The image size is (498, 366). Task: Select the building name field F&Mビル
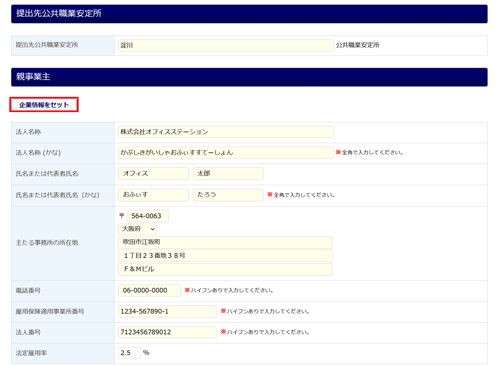coord(225,269)
